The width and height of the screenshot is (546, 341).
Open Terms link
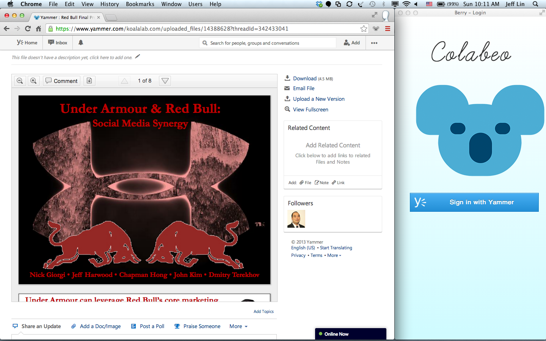click(316, 255)
